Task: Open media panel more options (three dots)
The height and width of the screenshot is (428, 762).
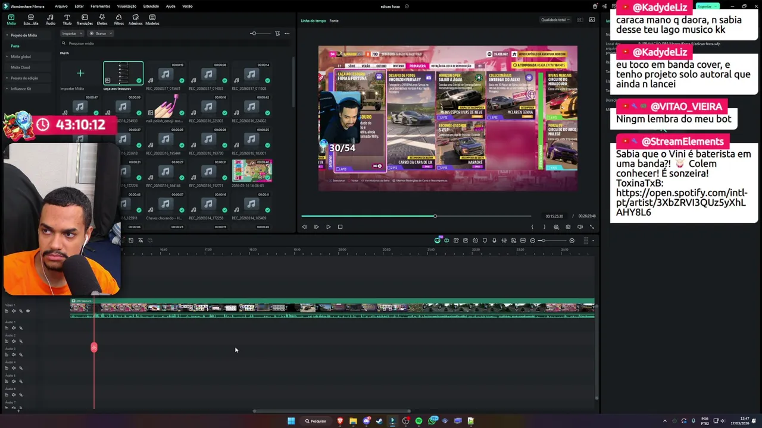Action: (287, 33)
